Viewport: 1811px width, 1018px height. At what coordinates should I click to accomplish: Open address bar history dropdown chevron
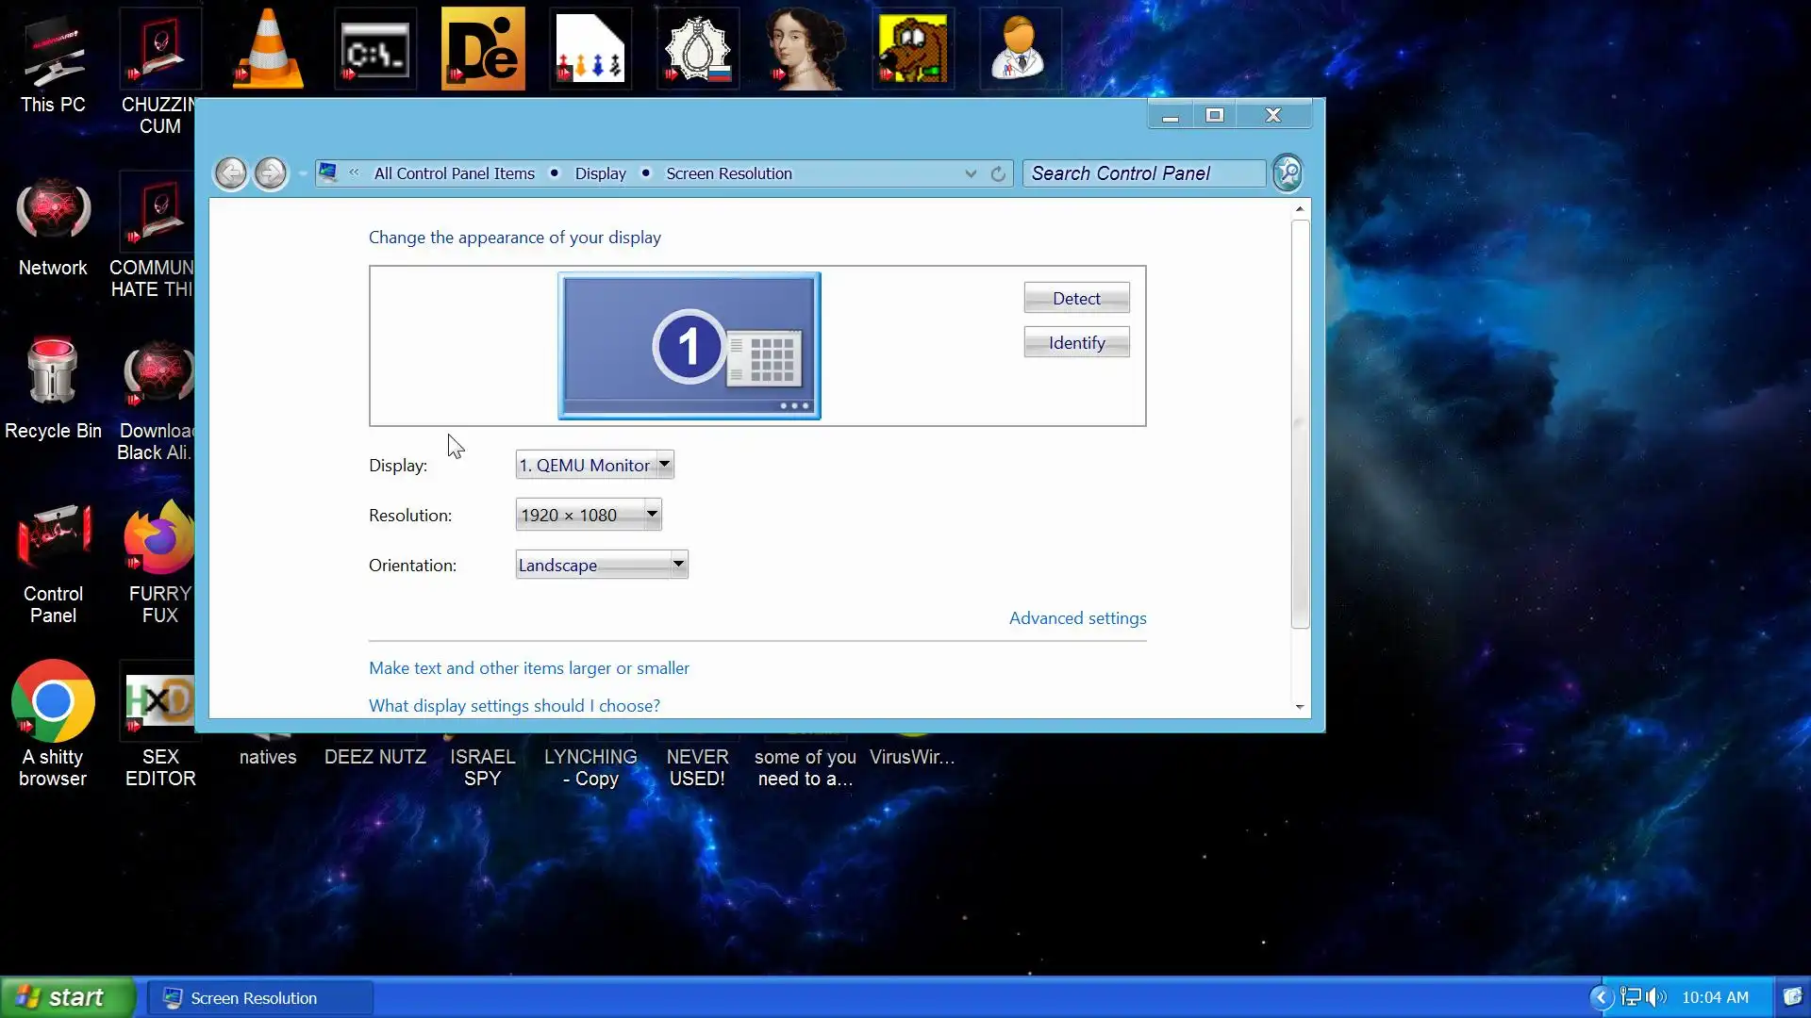pyautogui.click(x=971, y=174)
